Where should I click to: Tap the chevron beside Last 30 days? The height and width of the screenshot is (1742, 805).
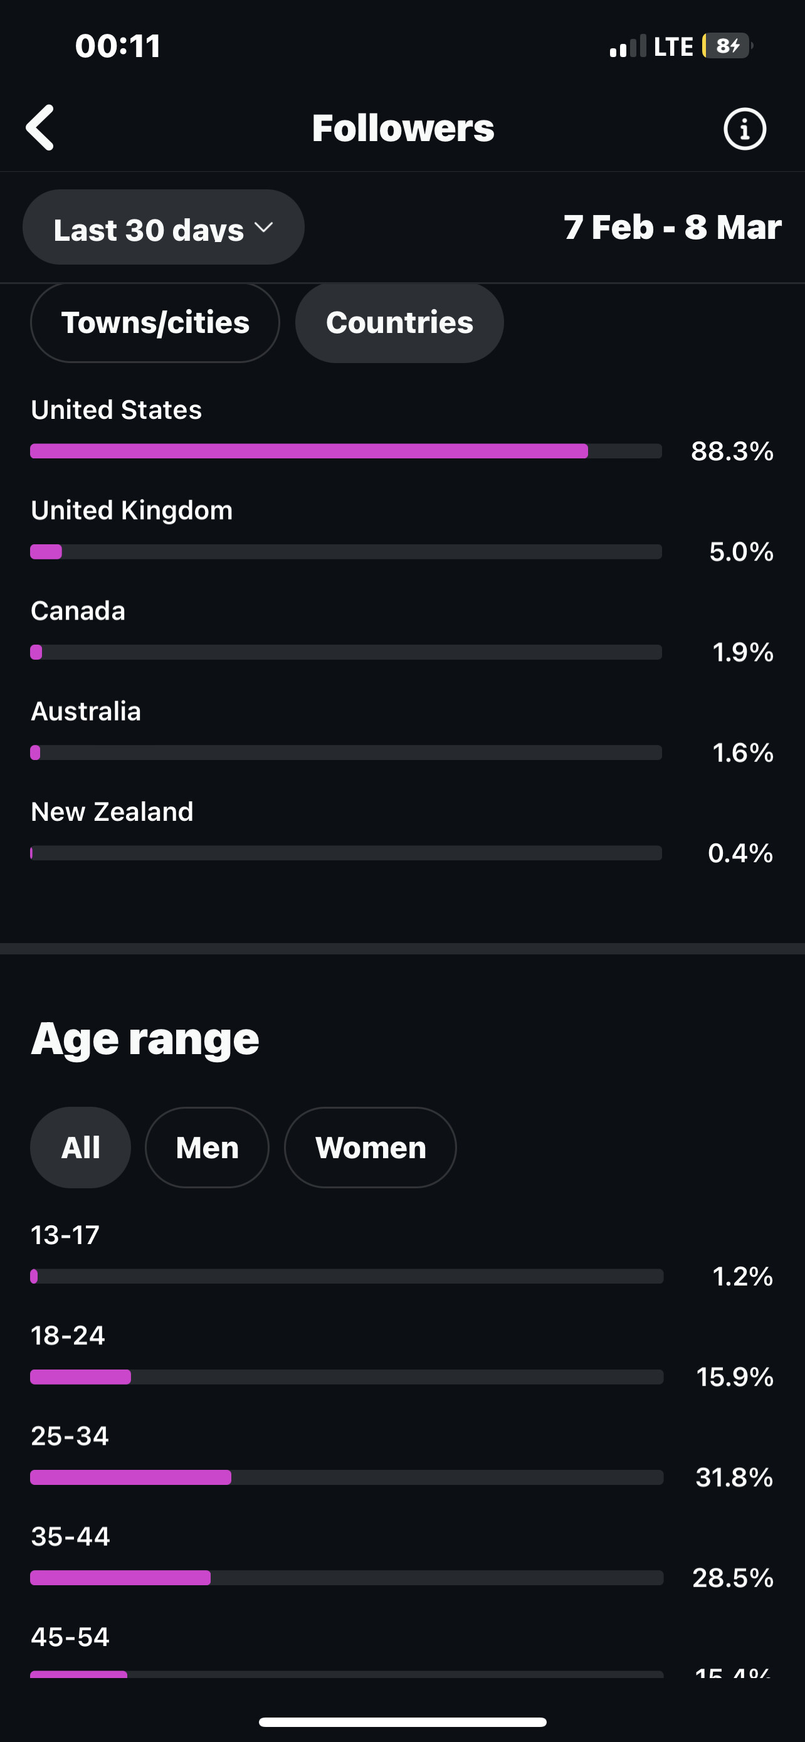[263, 227]
